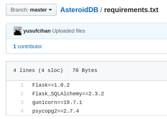Screen dimensions: 167x119
Task: Select line number 1
Action: [22, 85]
